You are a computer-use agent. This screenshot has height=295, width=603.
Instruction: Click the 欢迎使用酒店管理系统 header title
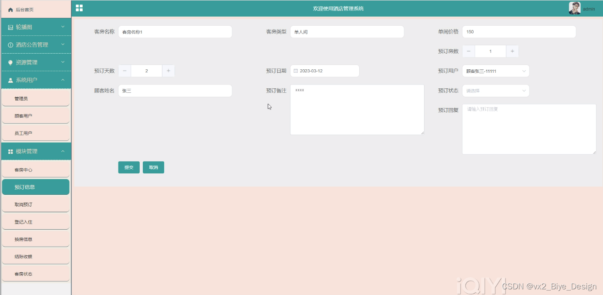[338, 9]
